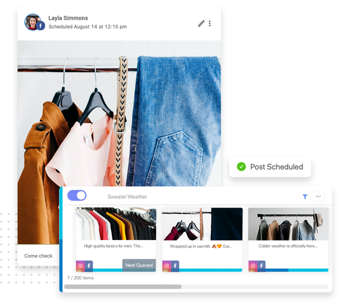Open the vertical three-dot post menu
The width and height of the screenshot is (340, 304).
click(x=210, y=23)
